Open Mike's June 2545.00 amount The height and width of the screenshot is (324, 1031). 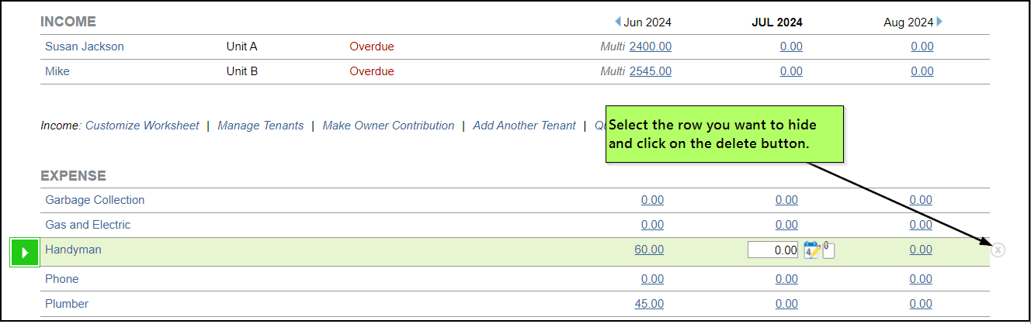[651, 71]
